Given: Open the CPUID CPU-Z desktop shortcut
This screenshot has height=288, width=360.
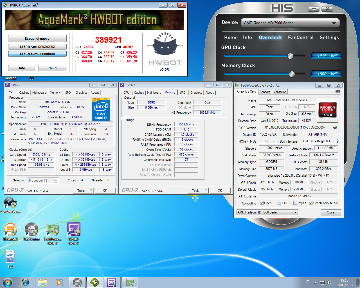Looking at the screenshot, I should tap(74, 234).
